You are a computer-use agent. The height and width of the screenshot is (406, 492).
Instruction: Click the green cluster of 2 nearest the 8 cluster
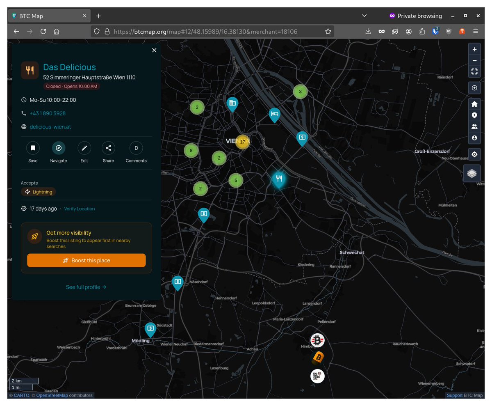coord(219,158)
